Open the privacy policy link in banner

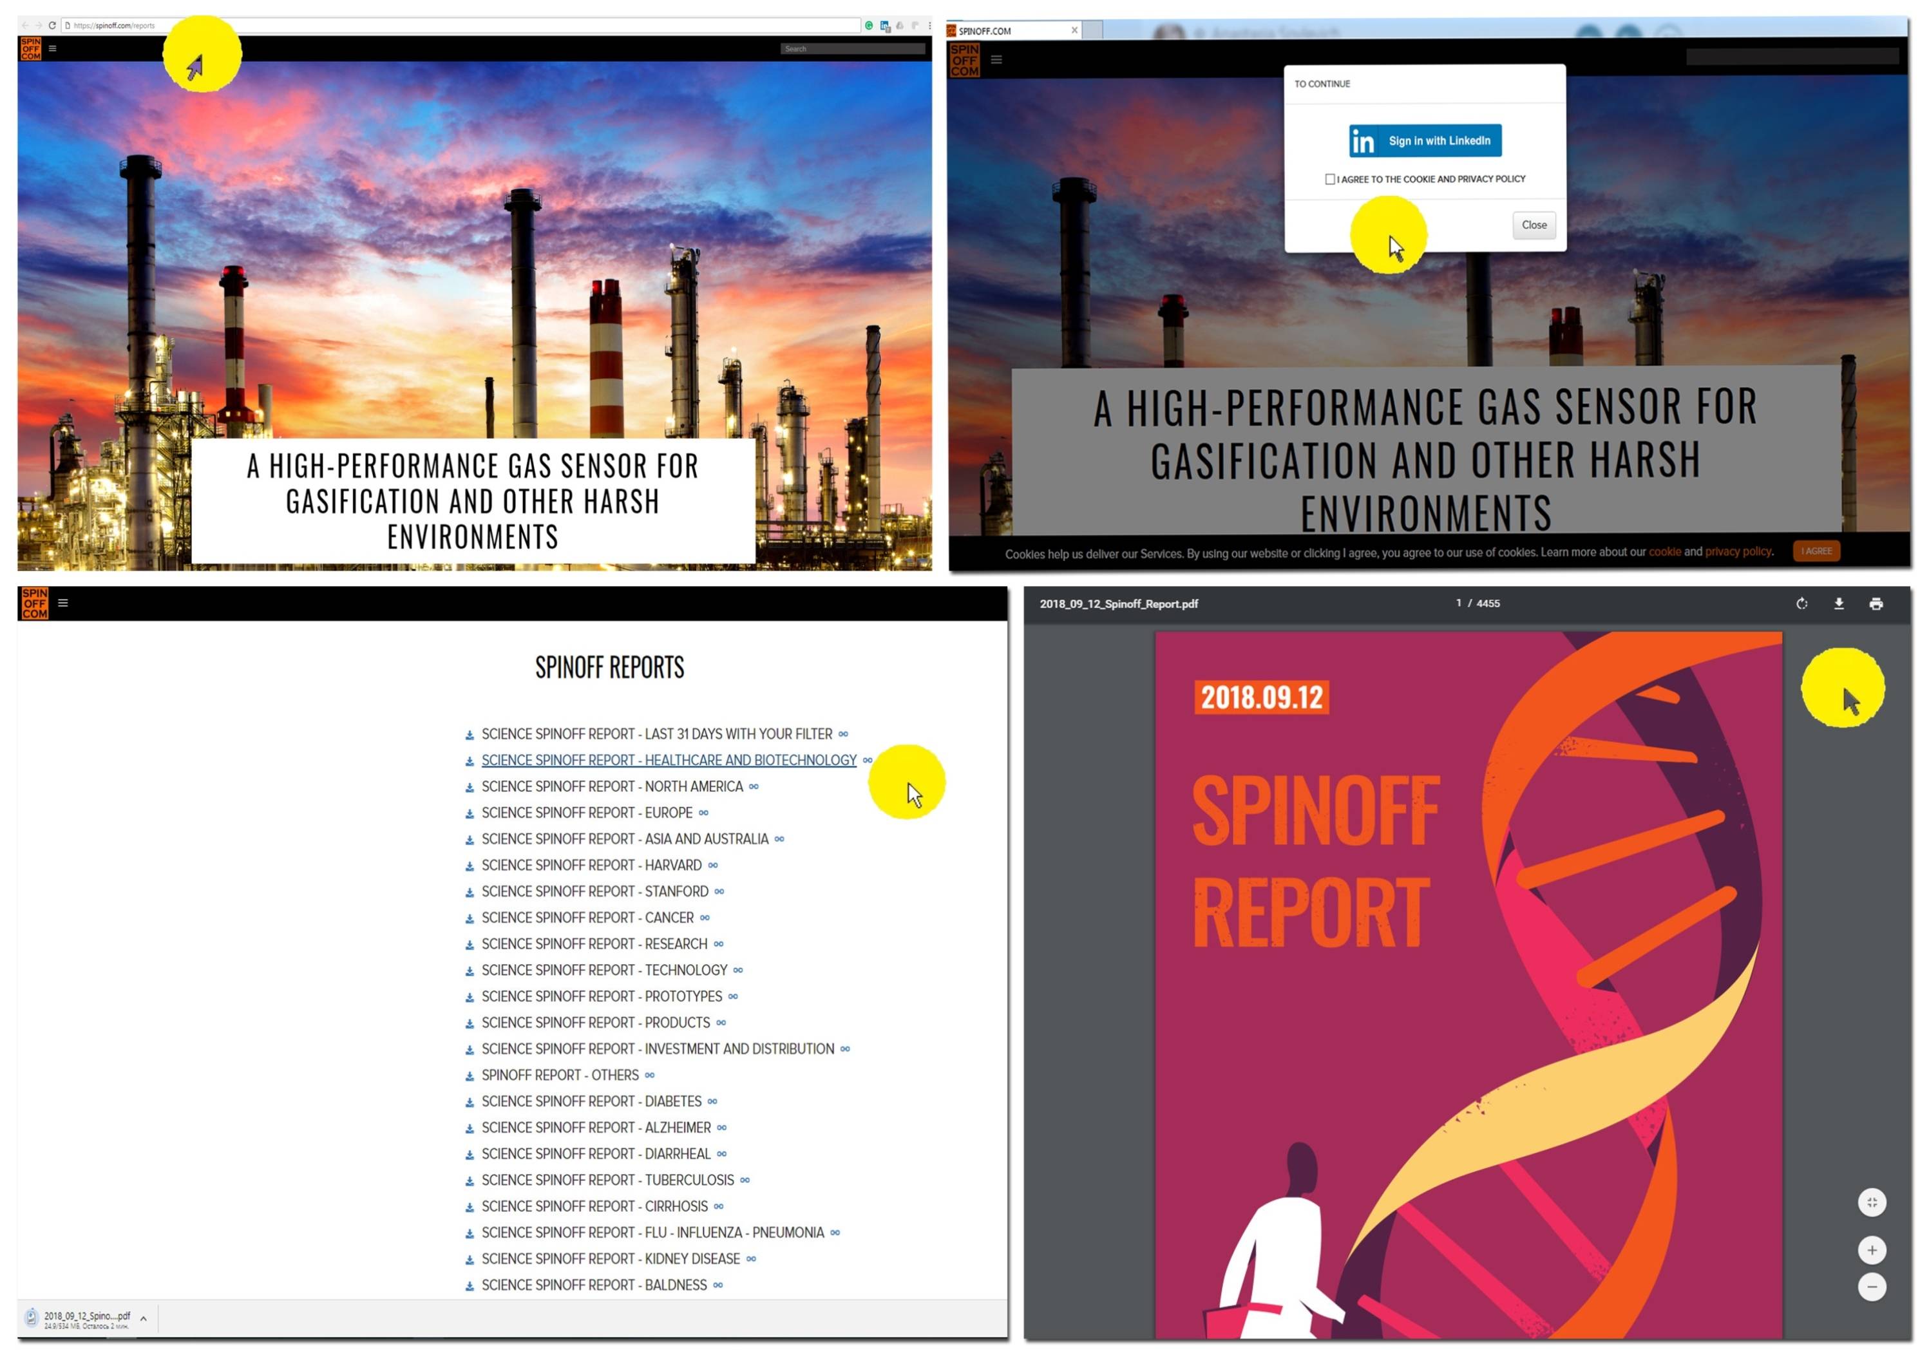(x=1738, y=552)
